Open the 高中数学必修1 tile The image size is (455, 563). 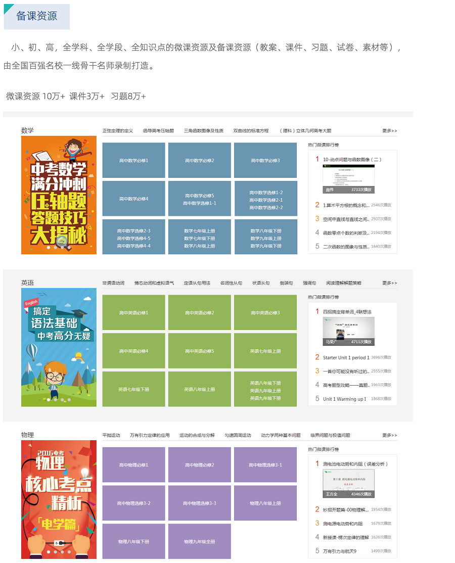133,160
